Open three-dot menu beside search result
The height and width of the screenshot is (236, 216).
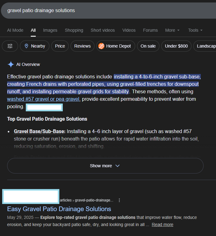(x=119, y=200)
